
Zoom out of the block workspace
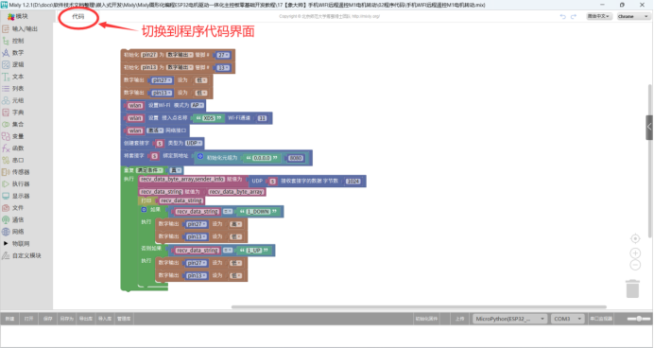[x=635, y=265]
